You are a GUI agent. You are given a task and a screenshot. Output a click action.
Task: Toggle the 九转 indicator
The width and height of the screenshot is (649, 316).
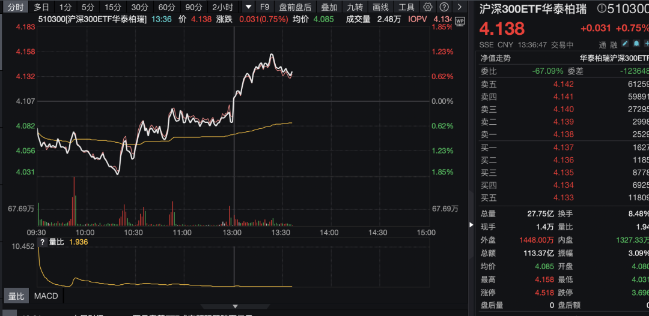355,7
